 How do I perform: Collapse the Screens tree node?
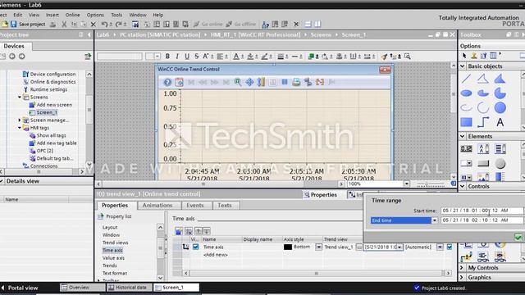(20, 97)
